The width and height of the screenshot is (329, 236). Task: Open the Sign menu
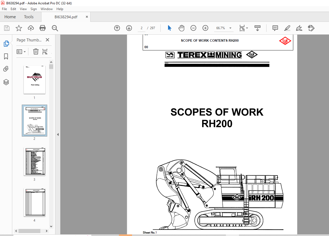[x=34, y=9]
